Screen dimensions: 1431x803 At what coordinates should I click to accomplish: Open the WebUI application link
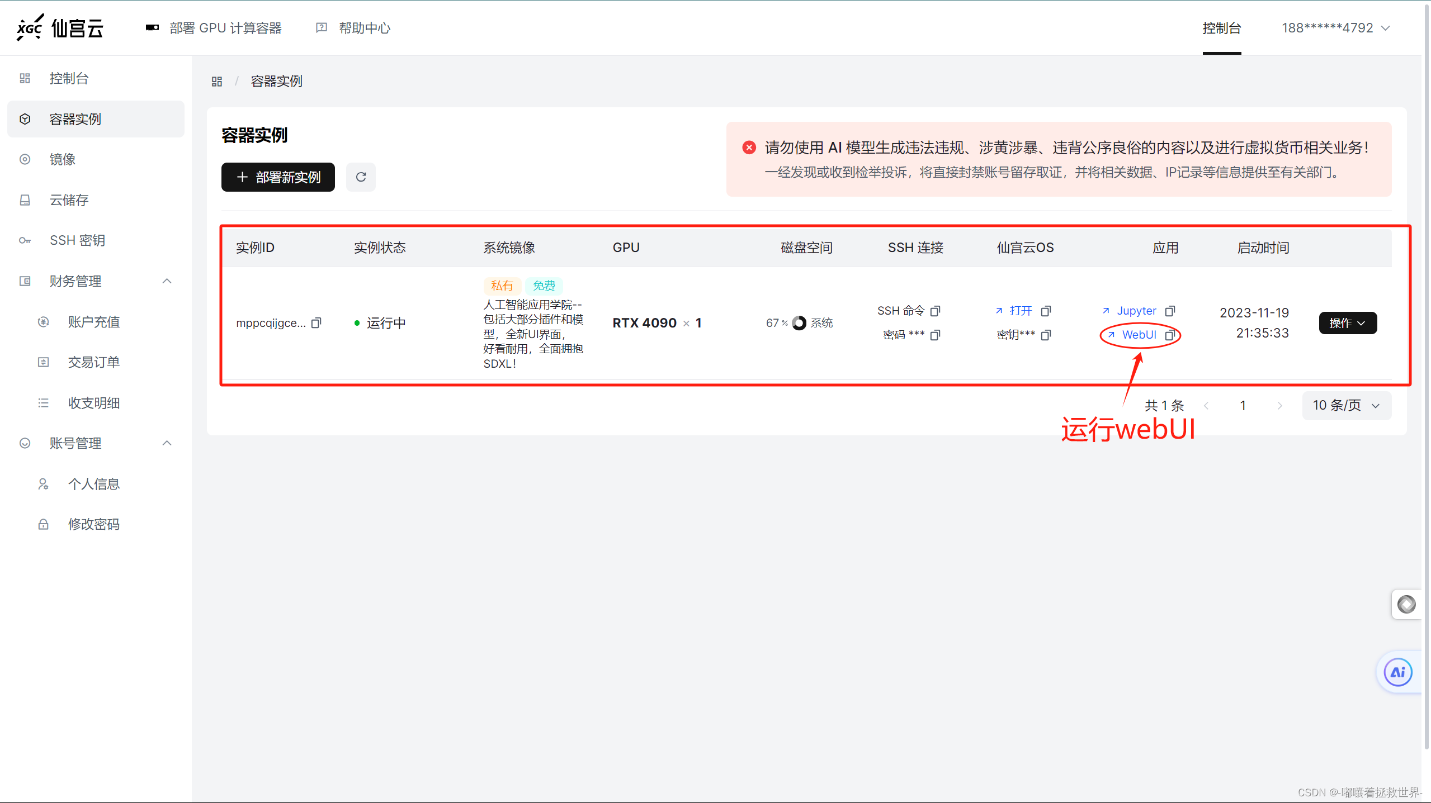coord(1139,335)
